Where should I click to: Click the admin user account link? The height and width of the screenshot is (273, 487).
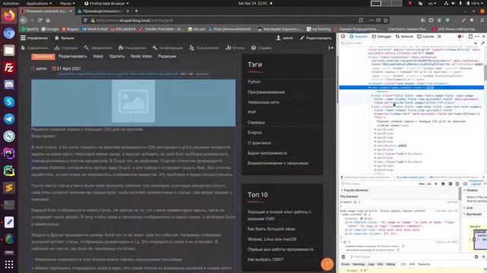(x=285, y=38)
